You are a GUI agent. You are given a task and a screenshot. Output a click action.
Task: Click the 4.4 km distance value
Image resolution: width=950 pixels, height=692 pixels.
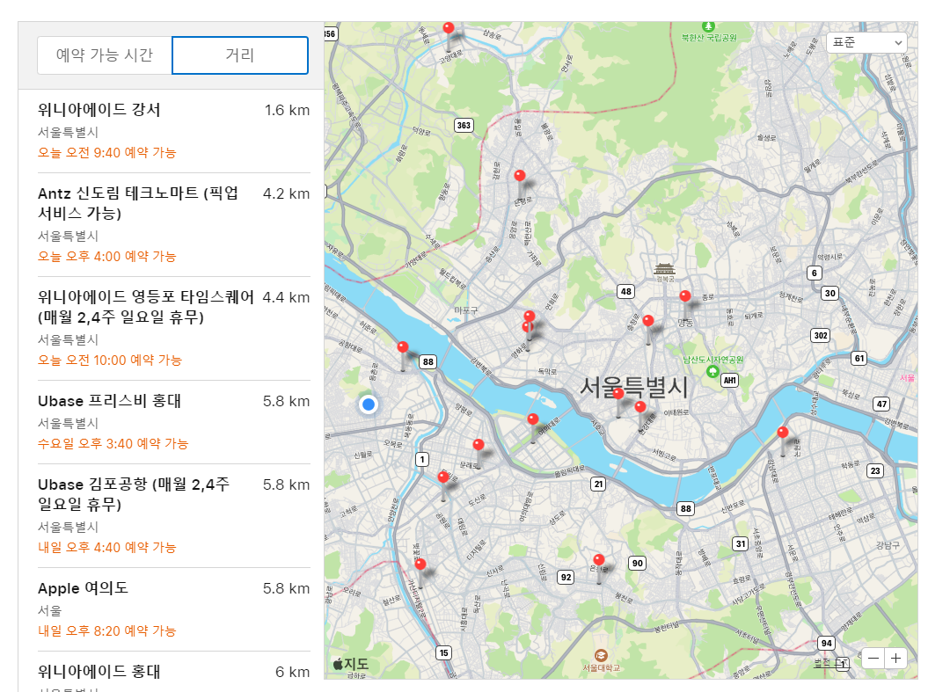click(286, 297)
